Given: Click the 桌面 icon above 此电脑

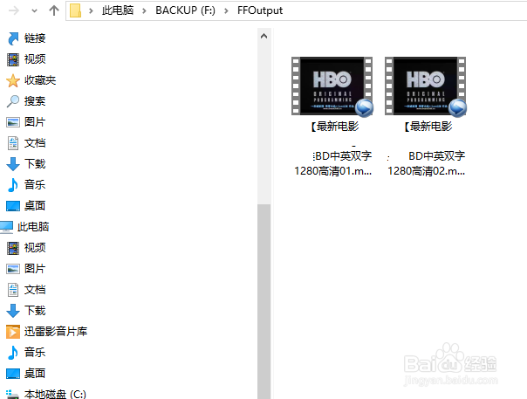Looking at the screenshot, I should [13, 206].
